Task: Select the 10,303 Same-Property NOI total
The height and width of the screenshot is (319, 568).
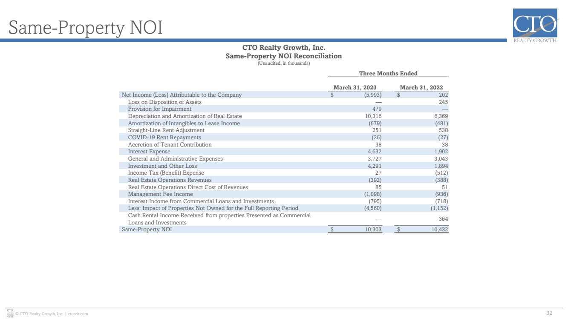Action: [373, 230]
